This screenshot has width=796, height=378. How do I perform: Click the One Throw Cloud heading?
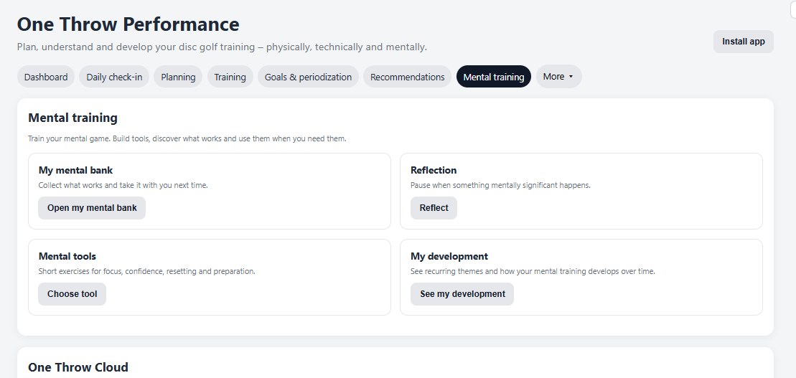[x=78, y=367]
